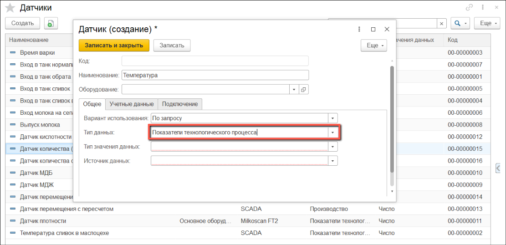Open the dialog's three-dot menu
This screenshot has width=506, height=245.
click(x=359, y=29)
